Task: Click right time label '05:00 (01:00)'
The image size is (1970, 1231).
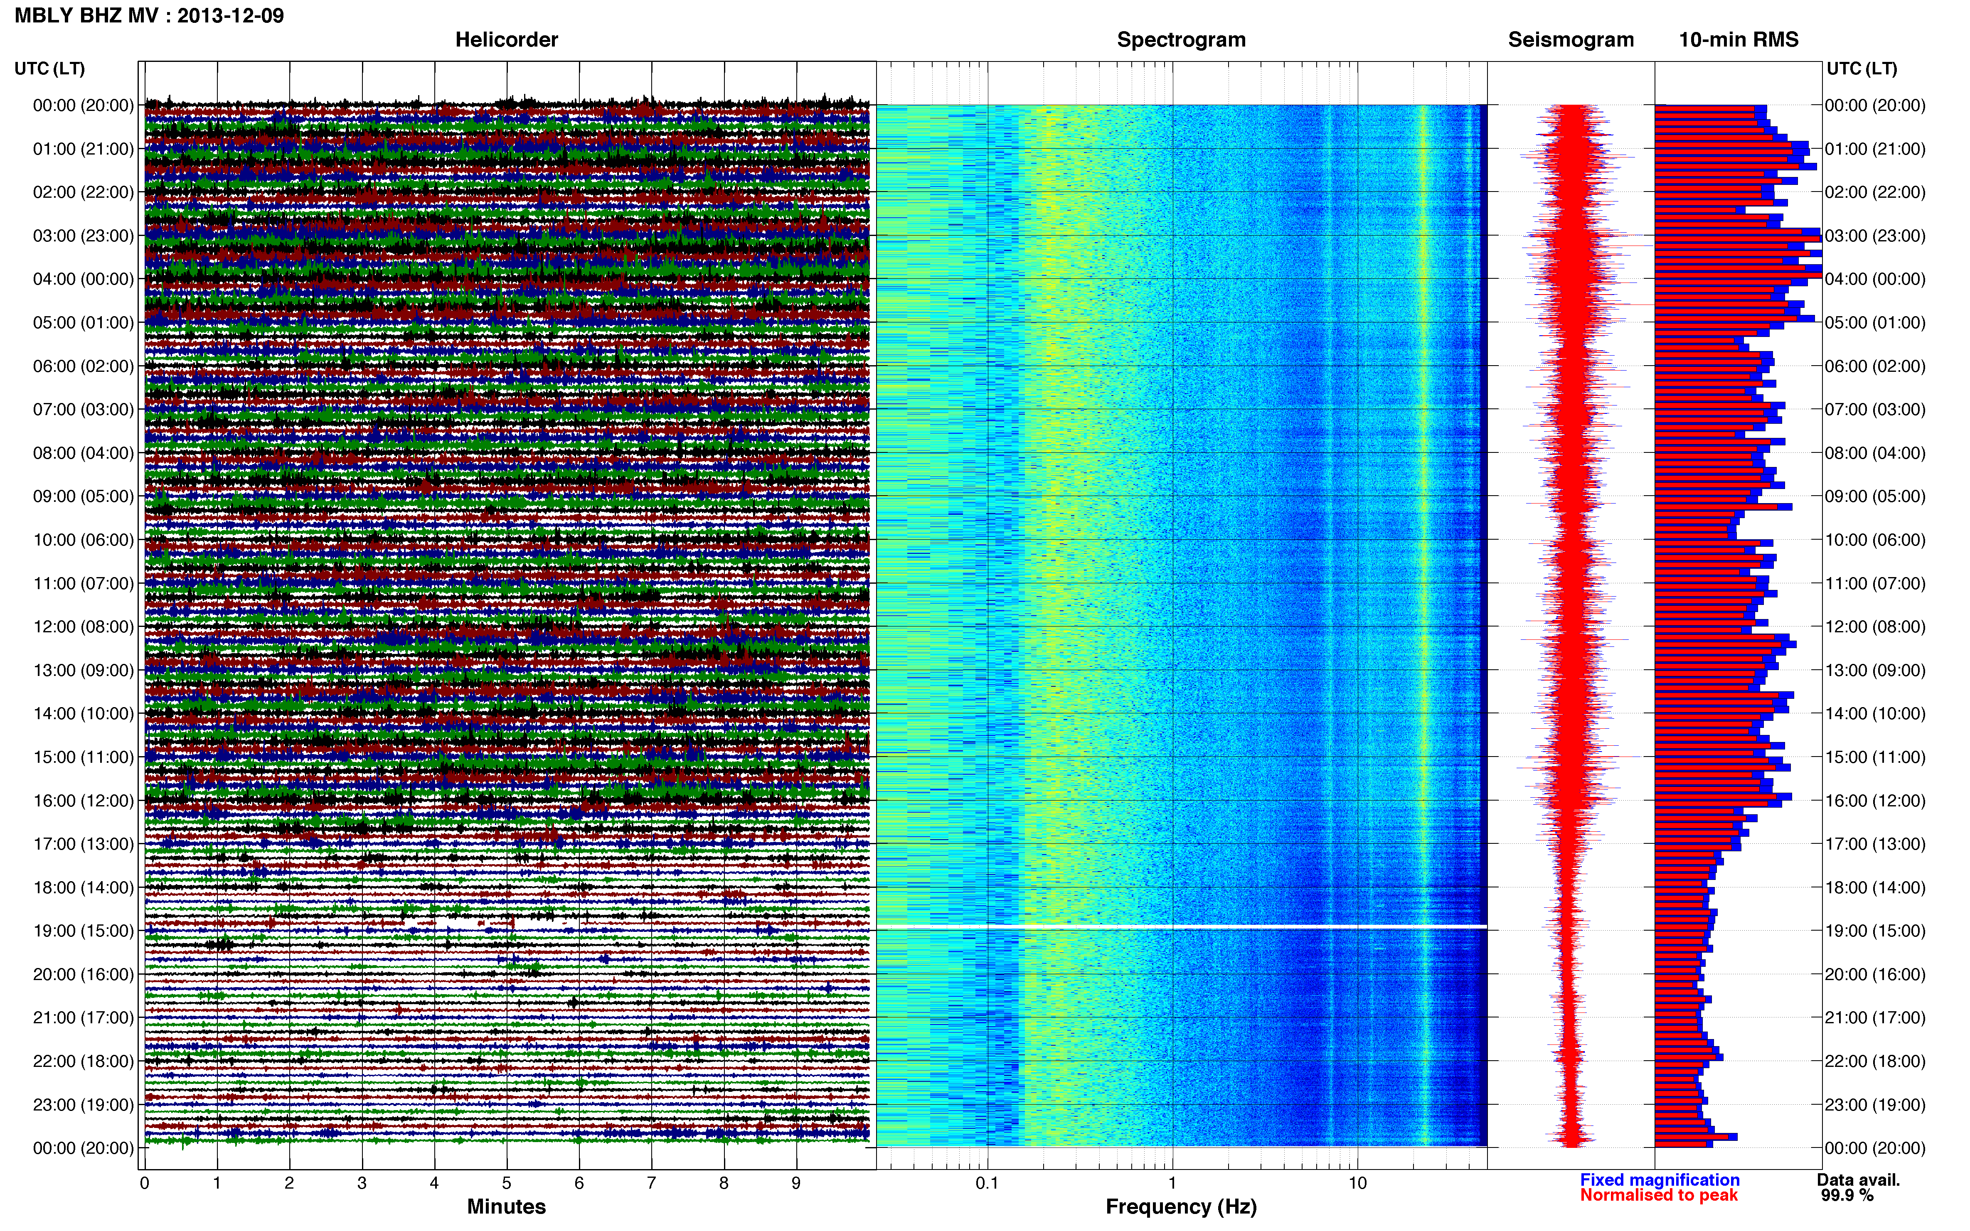Action: coord(1875,322)
